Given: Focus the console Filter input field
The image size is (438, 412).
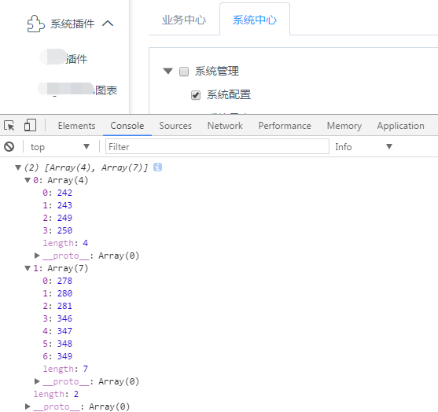Looking at the screenshot, I should [x=217, y=147].
